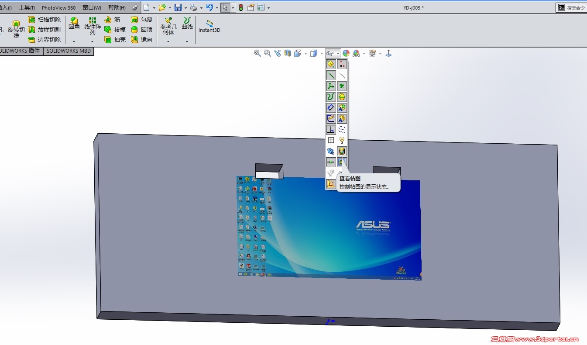The width and height of the screenshot is (587, 345).
Task: Click the View Orientation cube icon
Action: point(298,53)
